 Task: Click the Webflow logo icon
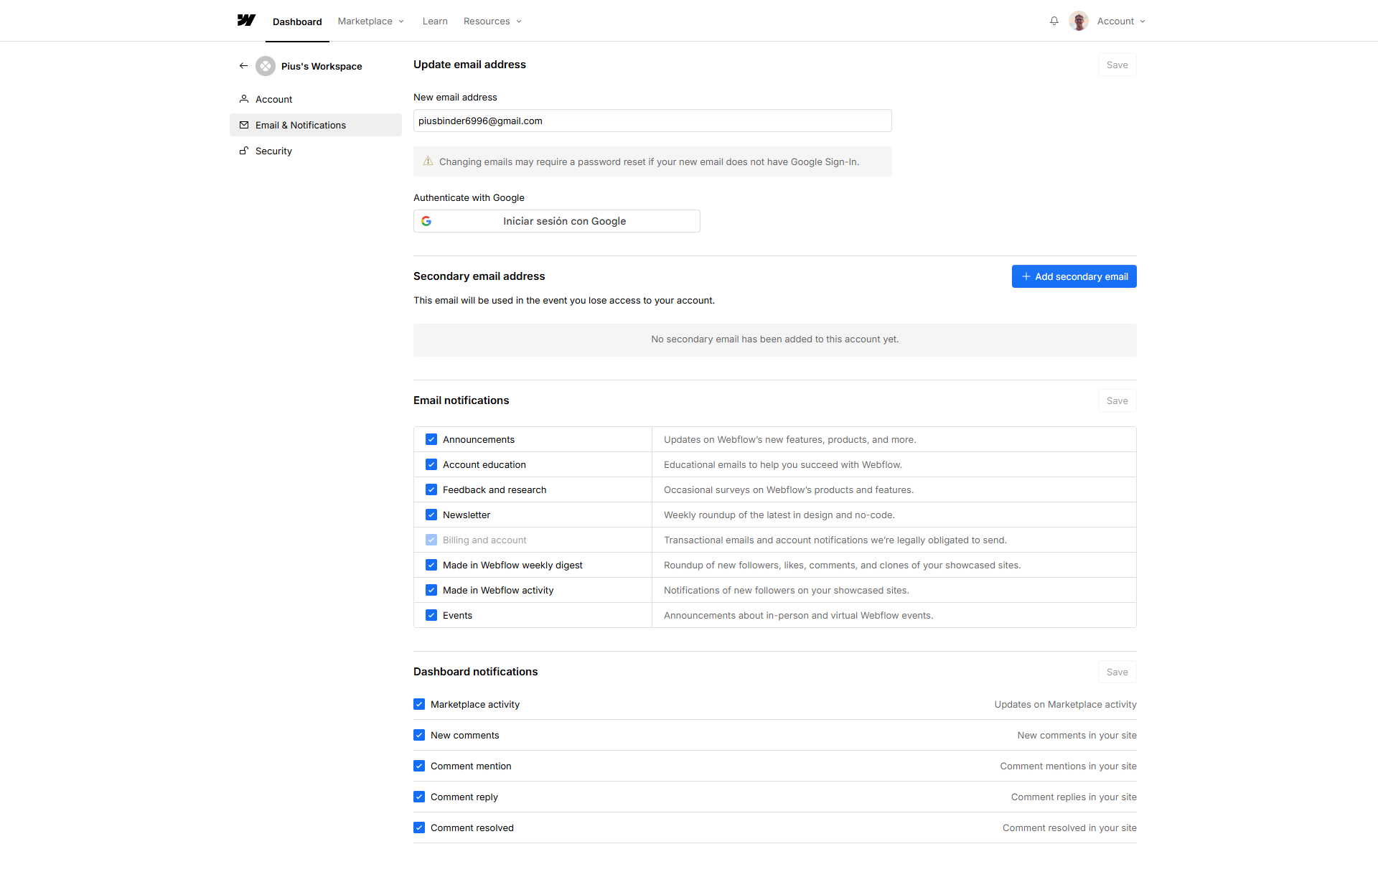pos(246,20)
